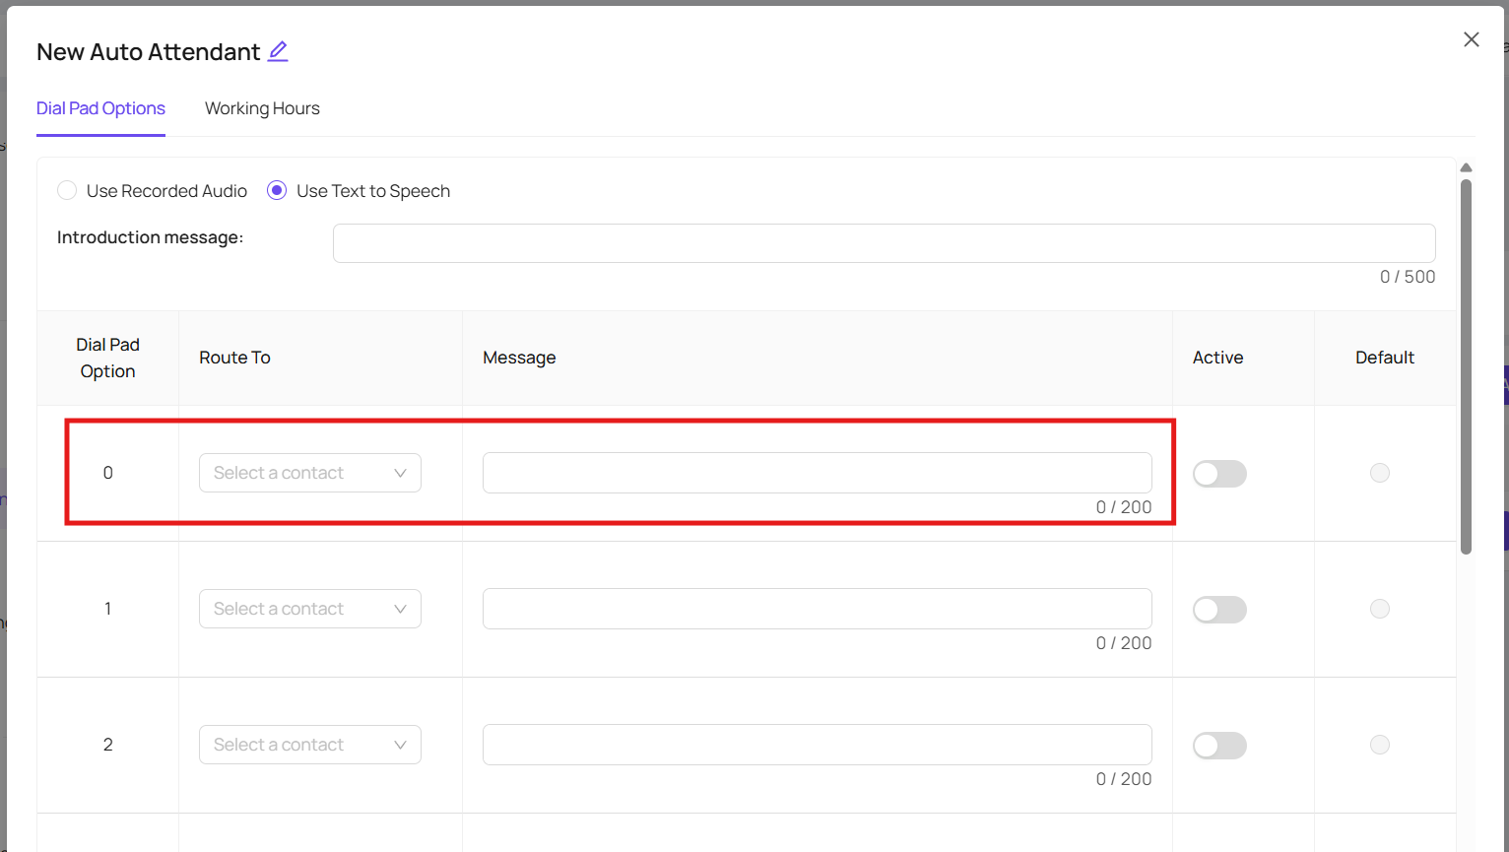Switch to the Working Hours tab
1509x852 pixels.
(262, 108)
